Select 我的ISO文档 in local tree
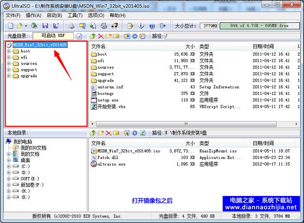 click(34, 148)
